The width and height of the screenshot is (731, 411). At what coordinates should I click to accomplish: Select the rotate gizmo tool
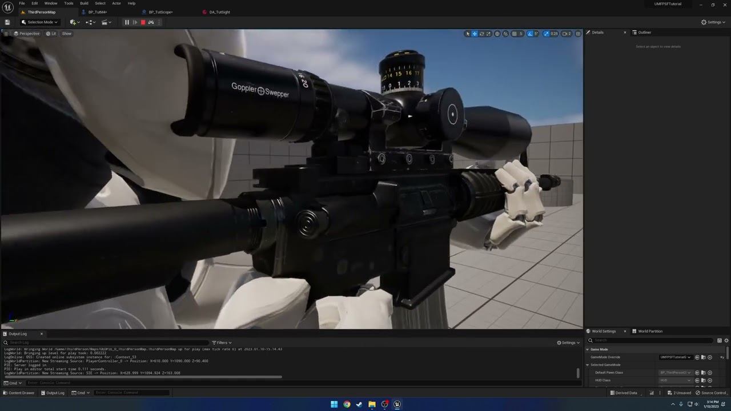(x=481, y=34)
